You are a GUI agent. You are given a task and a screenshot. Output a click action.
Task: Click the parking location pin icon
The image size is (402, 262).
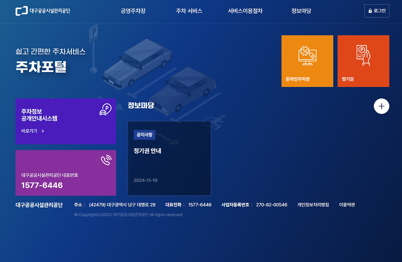point(105,110)
